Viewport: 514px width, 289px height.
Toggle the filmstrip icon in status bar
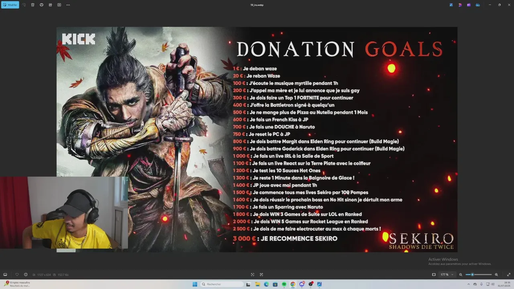click(5, 275)
